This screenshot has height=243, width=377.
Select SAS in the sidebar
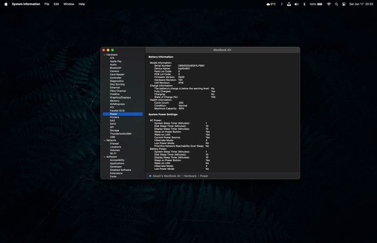[113, 121]
